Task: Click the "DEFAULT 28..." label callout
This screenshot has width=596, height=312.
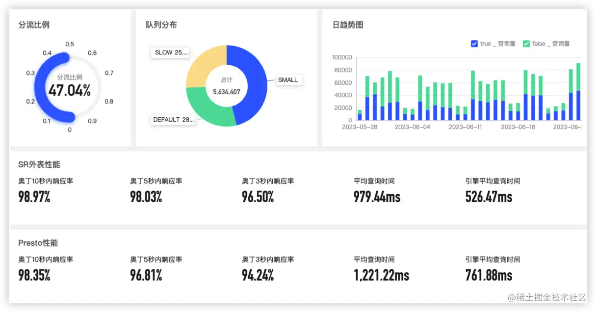Action: (x=173, y=120)
